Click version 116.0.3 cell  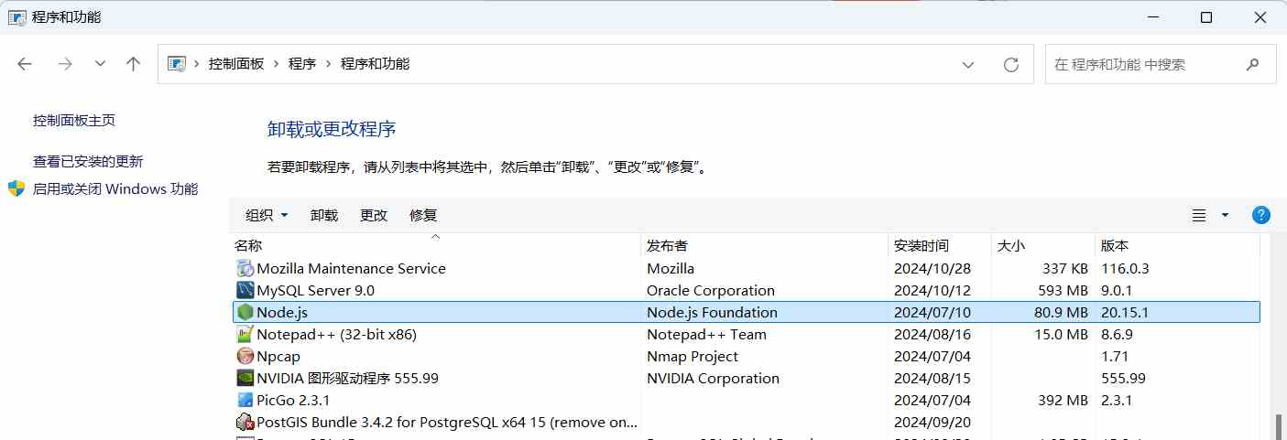1125,268
